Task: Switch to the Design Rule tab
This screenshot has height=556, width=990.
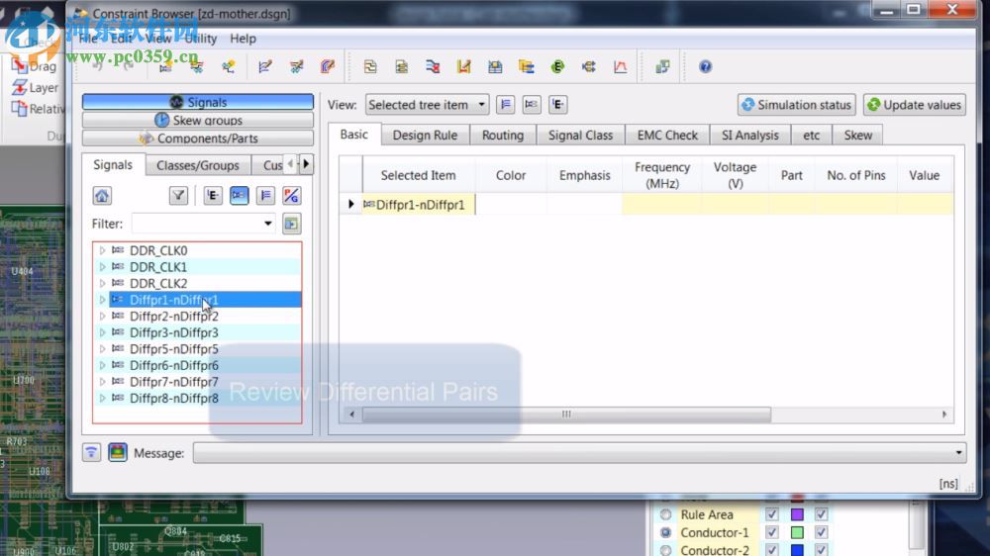Action: (x=425, y=136)
